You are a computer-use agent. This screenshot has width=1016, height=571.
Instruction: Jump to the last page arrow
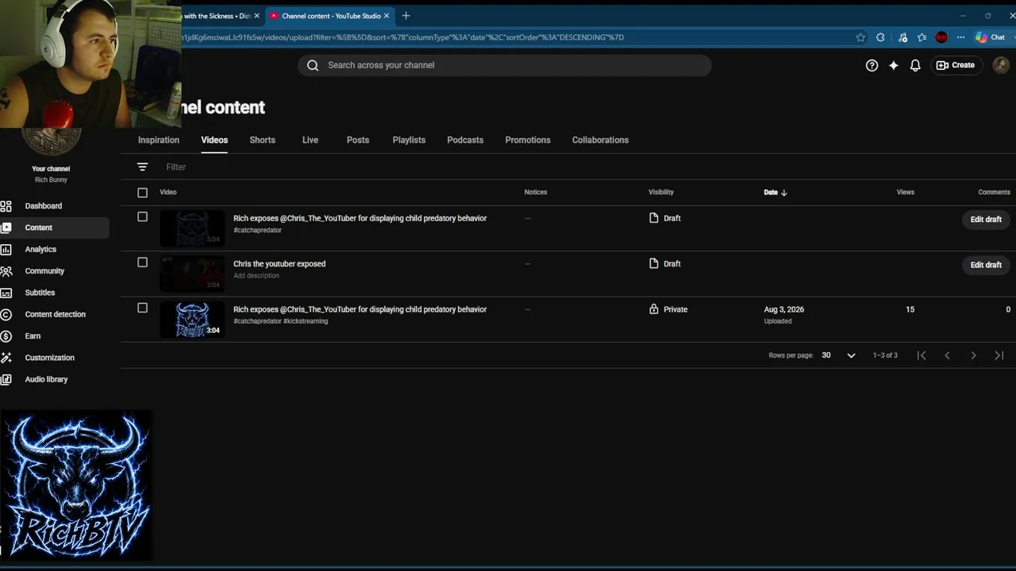coord(999,355)
